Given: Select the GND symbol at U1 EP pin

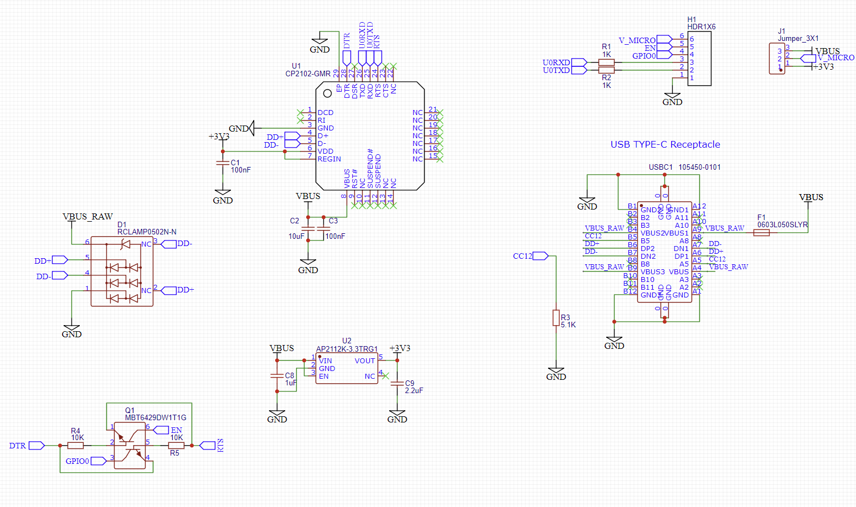Looking at the screenshot, I should click(x=319, y=46).
